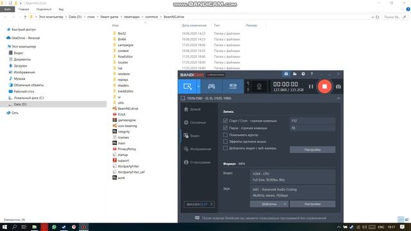411x231 pixels.
Task: Switch Bandicam to game recording mode
Action: point(211,87)
